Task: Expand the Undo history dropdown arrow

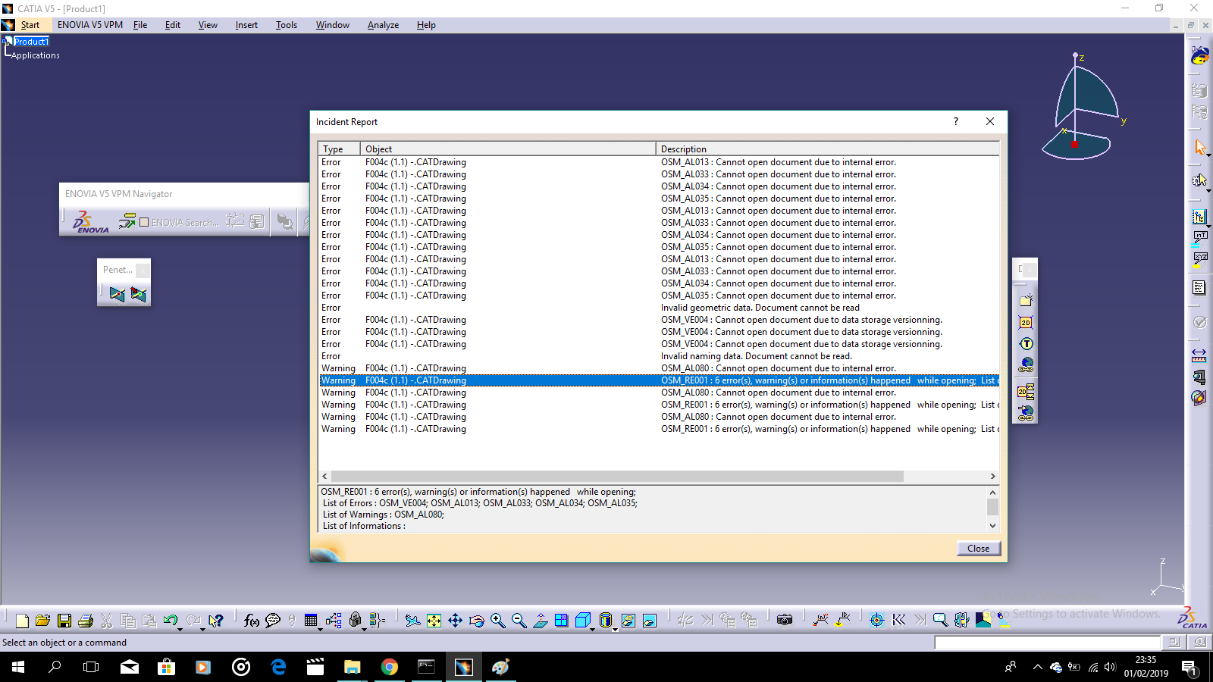Action: (180, 628)
